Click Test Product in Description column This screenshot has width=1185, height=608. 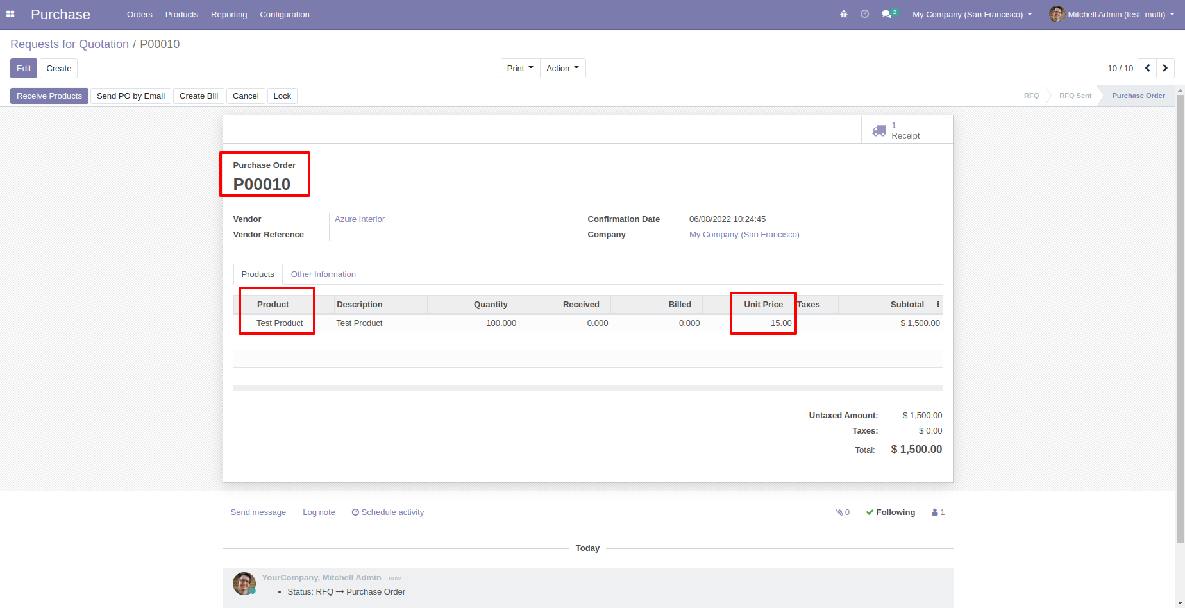359,323
